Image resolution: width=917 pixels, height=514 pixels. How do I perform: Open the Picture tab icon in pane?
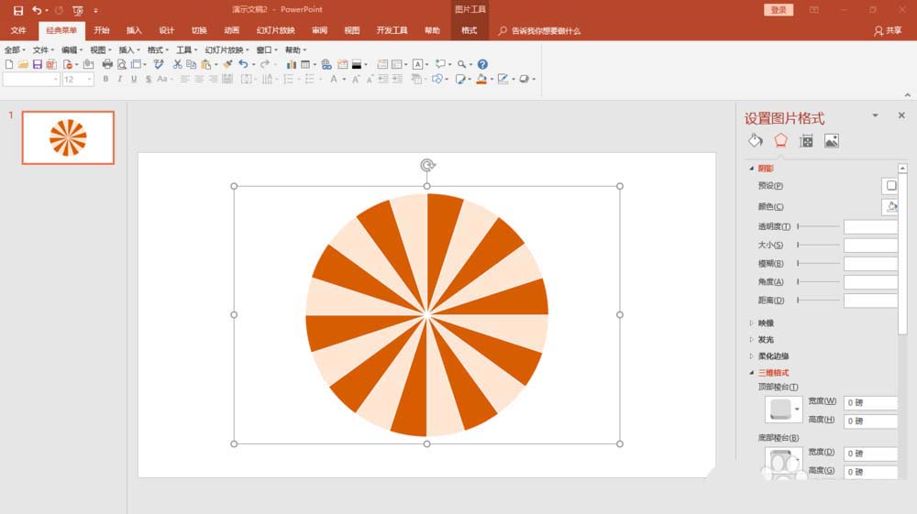[x=832, y=141]
